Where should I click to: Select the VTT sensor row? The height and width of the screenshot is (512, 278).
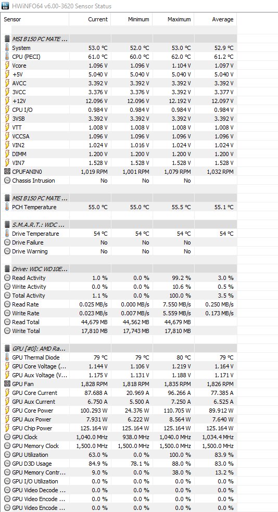coord(119,127)
